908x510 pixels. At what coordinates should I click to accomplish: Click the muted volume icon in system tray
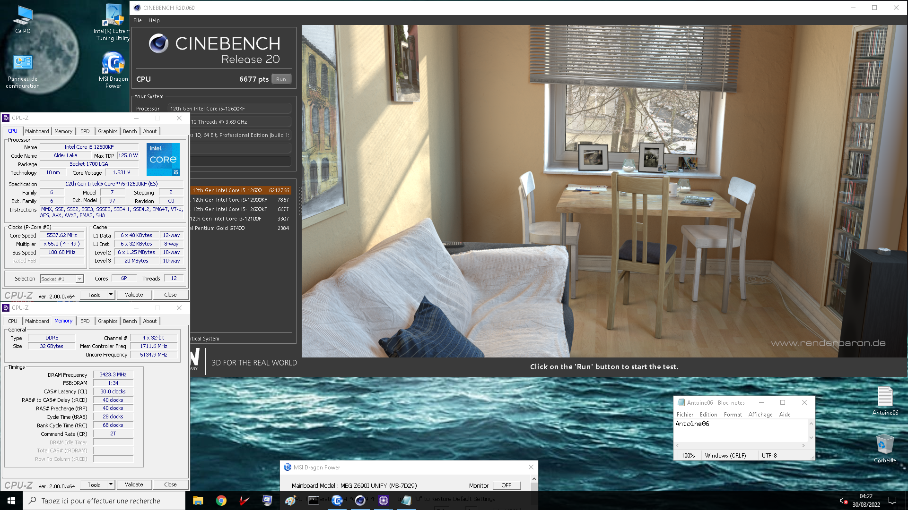click(843, 501)
